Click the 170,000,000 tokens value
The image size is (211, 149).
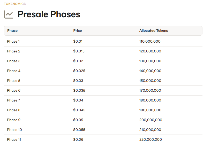[150, 90]
